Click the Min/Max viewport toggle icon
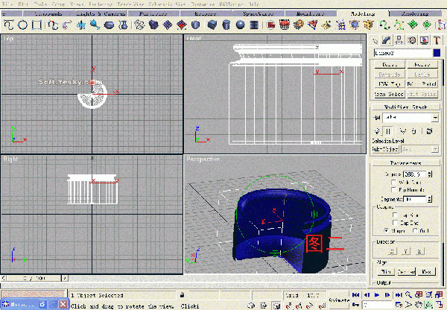447x310 pixels. coord(440,305)
